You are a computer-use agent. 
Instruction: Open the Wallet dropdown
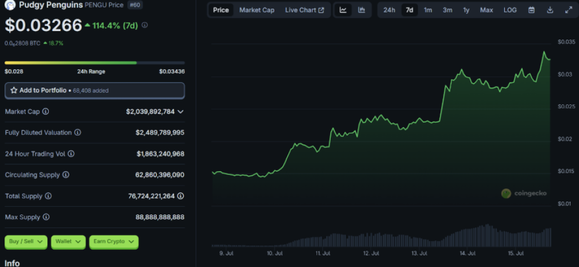[68, 242]
